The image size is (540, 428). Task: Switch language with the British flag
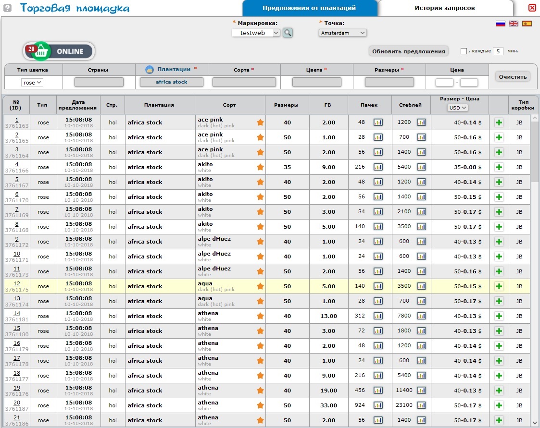514,24
